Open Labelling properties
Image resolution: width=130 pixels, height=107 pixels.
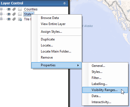[x=105, y=84]
